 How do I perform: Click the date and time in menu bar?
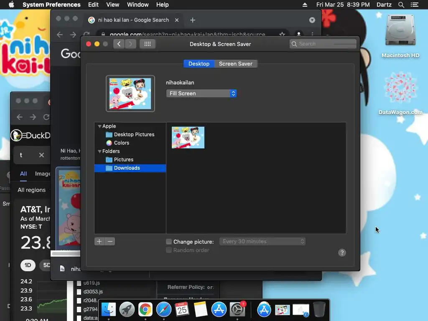pyautogui.click(x=343, y=5)
